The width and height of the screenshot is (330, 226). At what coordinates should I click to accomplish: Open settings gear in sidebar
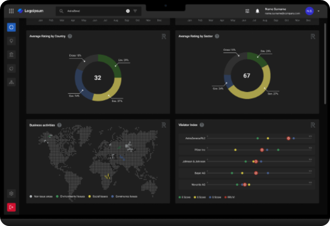point(11,194)
